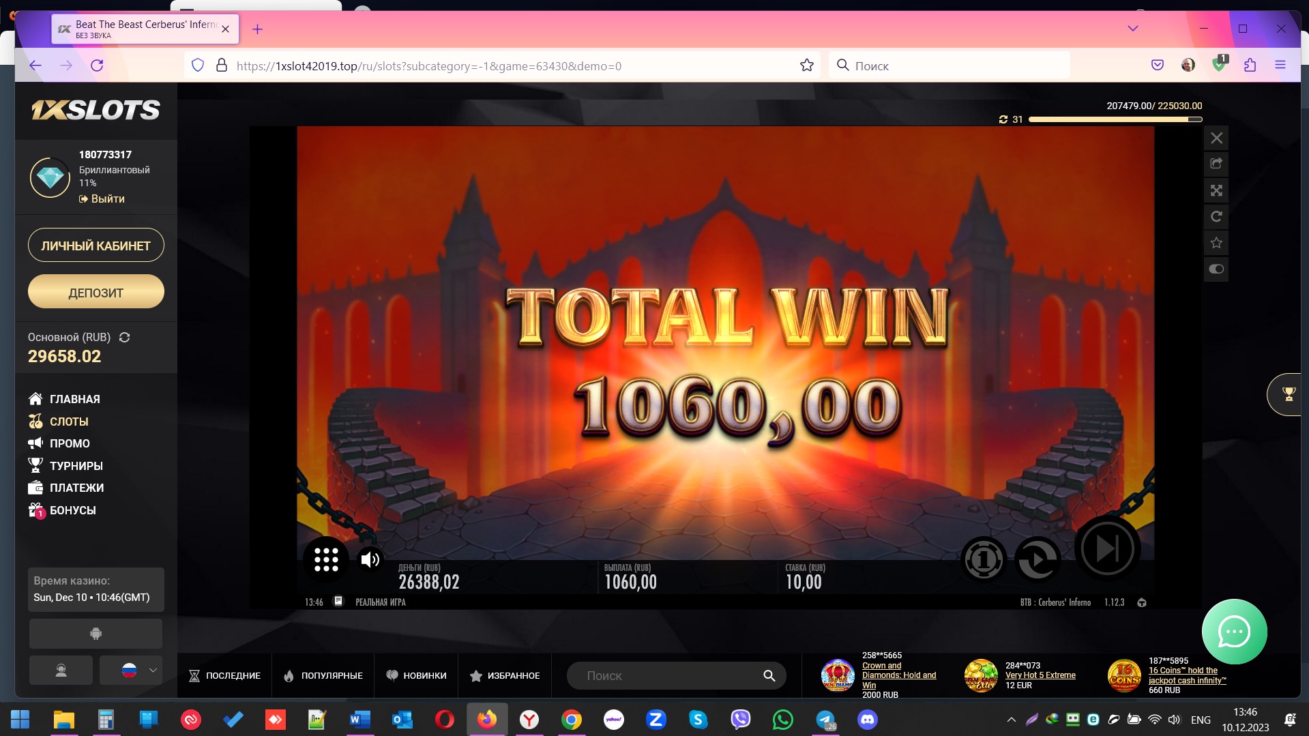Close the game panel with X icon

[1216, 138]
